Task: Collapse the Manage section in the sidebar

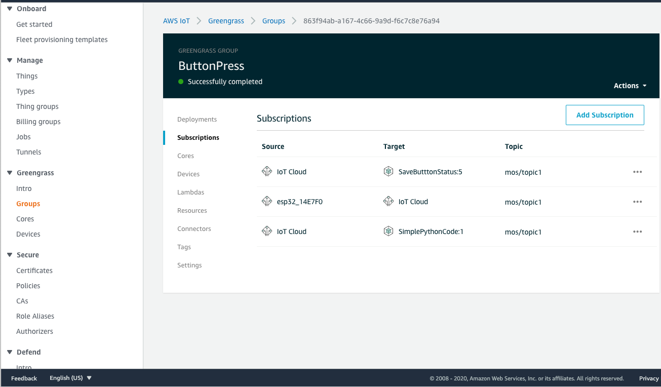Action: click(9, 60)
